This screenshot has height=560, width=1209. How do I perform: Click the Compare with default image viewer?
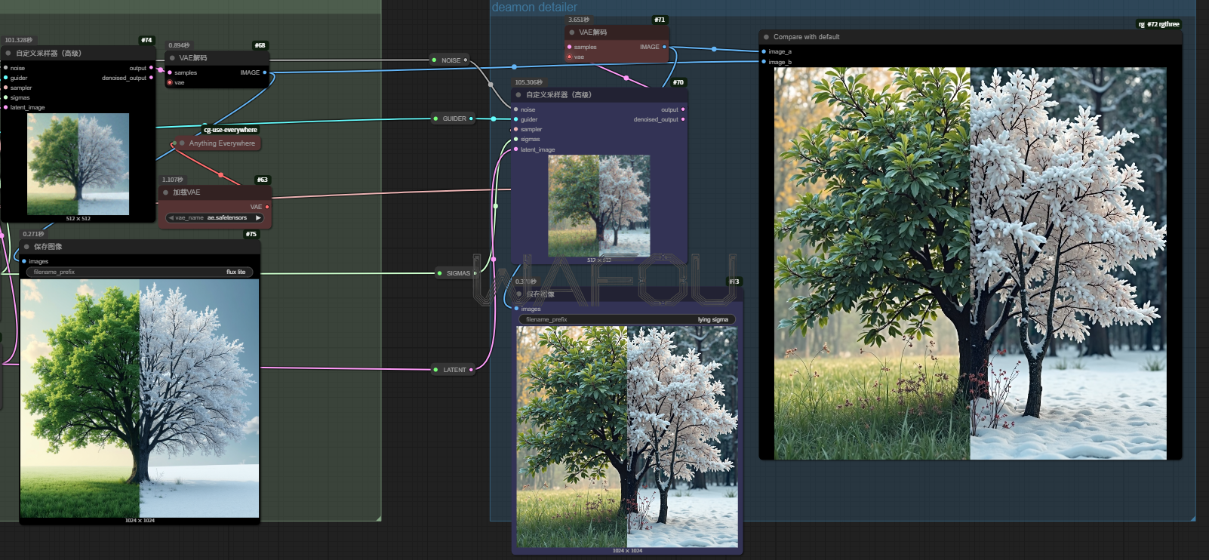tap(970, 263)
